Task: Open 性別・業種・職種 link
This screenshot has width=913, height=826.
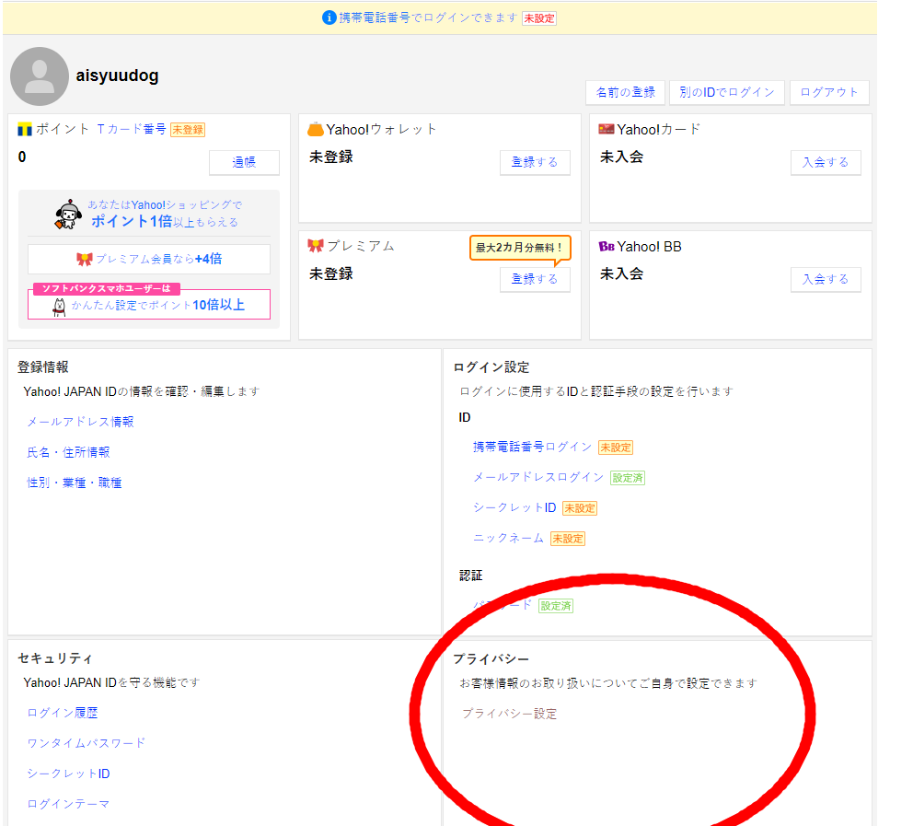Action: pos(75,483)
